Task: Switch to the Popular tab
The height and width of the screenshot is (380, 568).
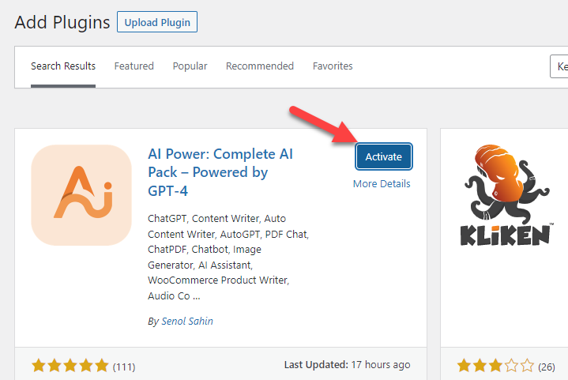Action: (x=190, y=66)
